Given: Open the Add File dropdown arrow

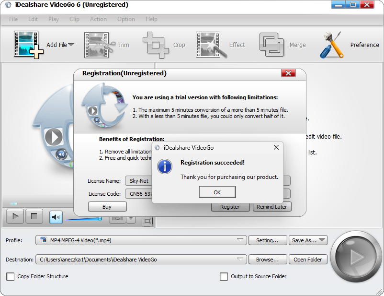Looking at the screenshot, I should [71, 45].
